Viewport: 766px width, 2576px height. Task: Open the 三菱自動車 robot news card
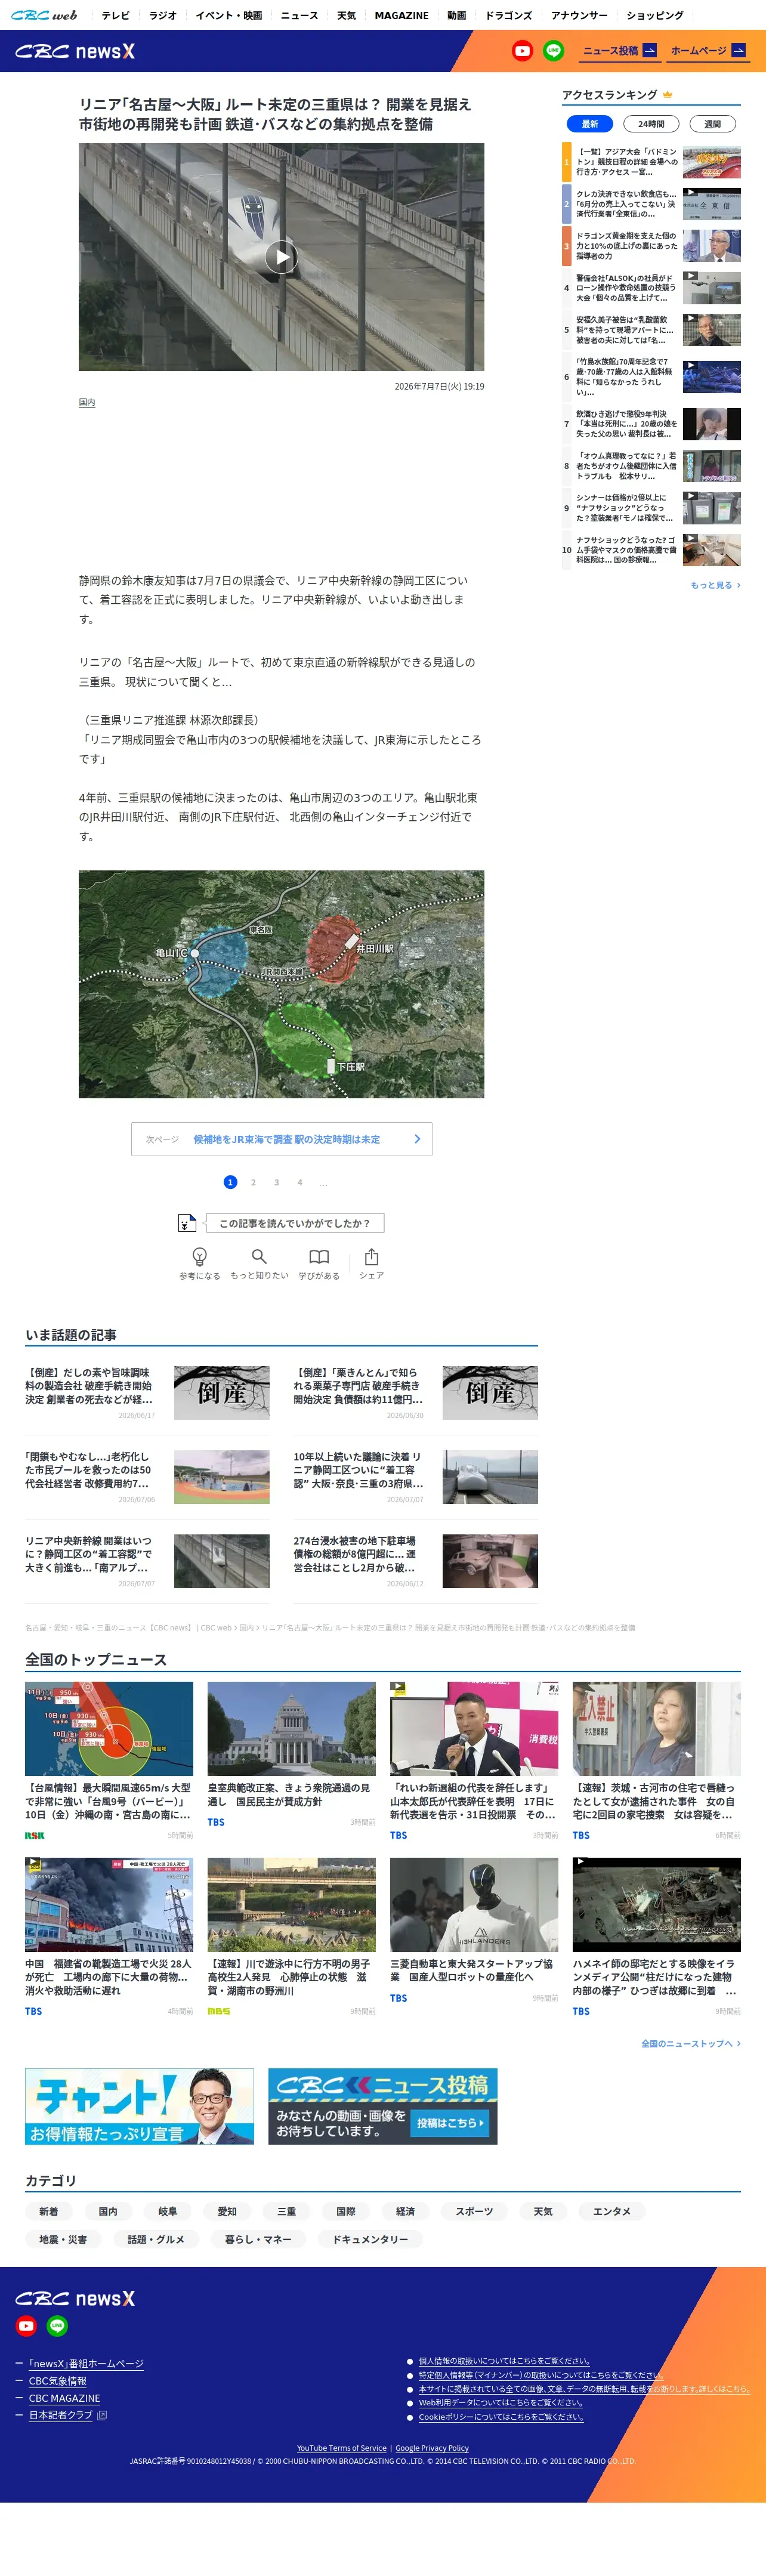474,1931
